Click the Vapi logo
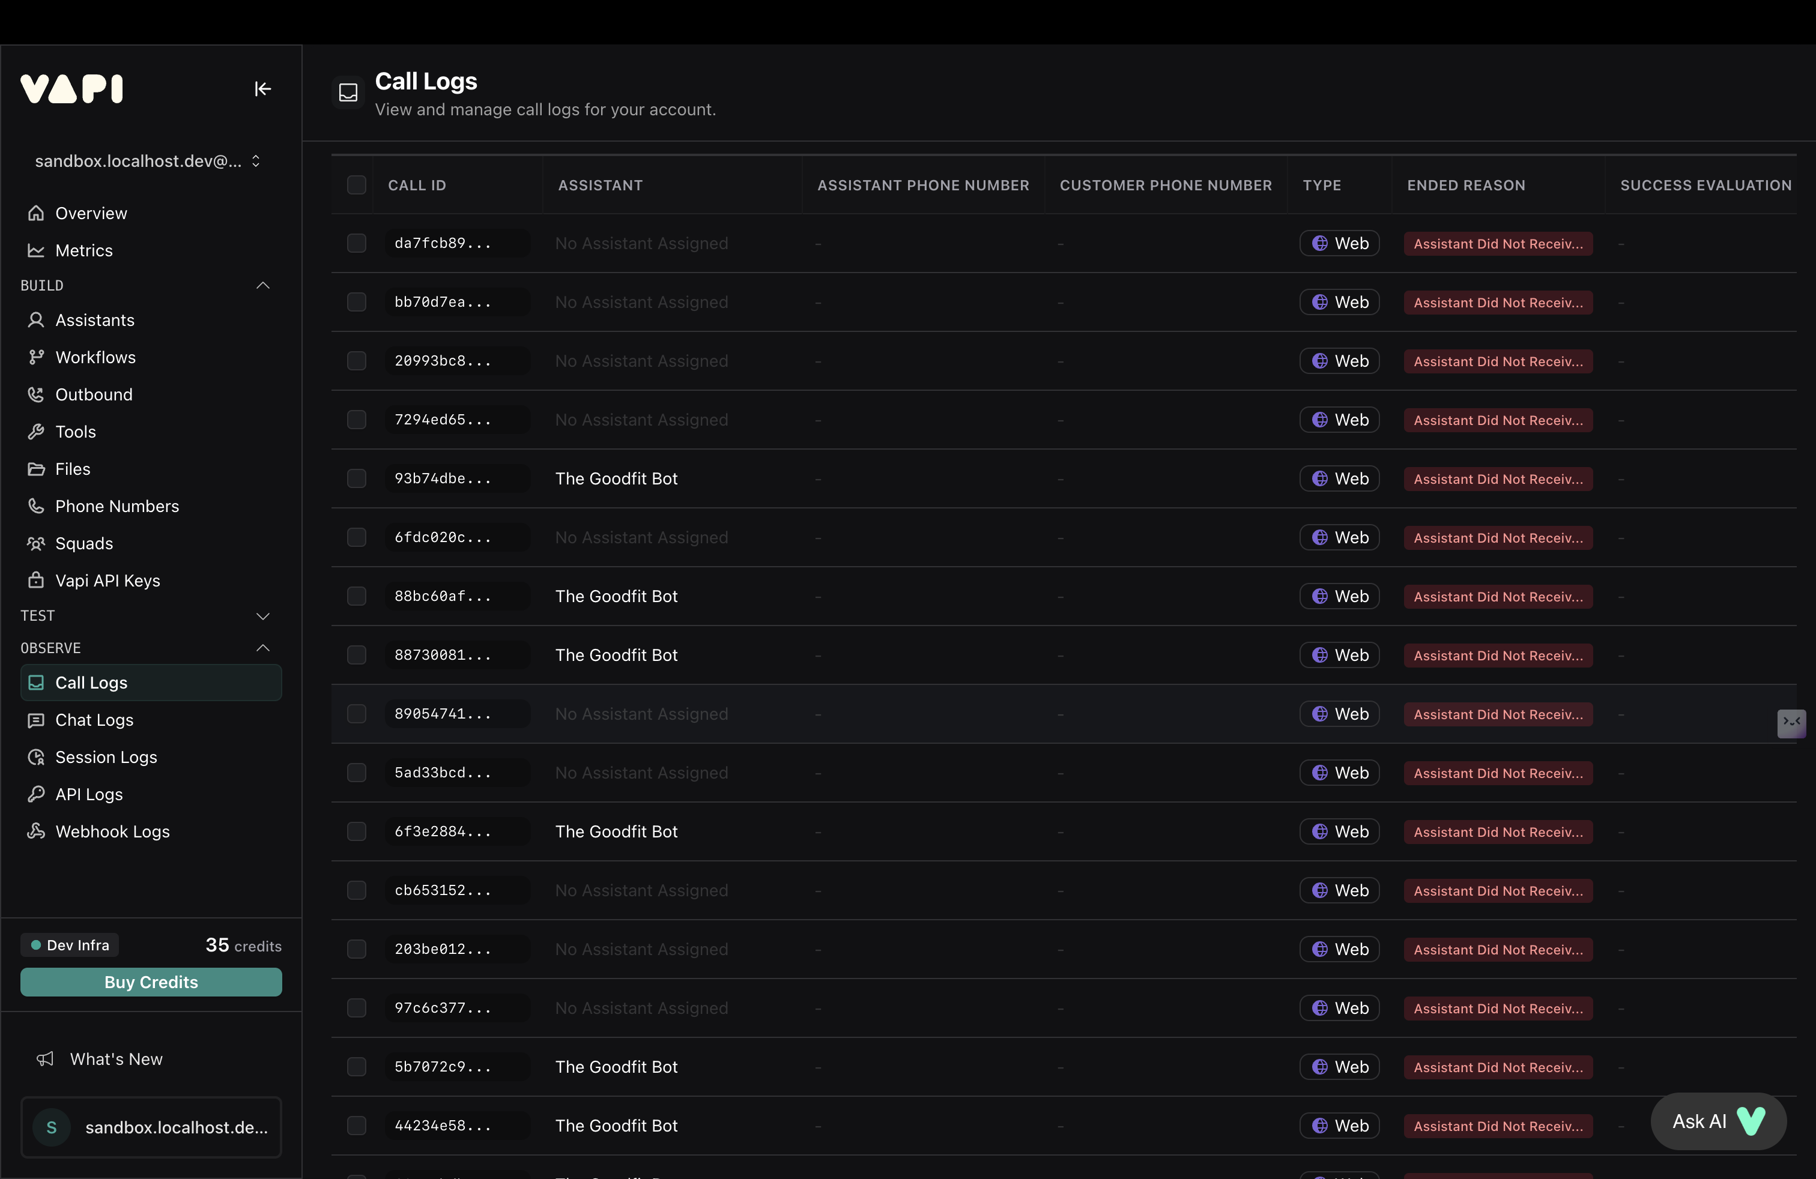This screenshot has height=1179, width=1816. pyautogui.click(x=71, y=88)
